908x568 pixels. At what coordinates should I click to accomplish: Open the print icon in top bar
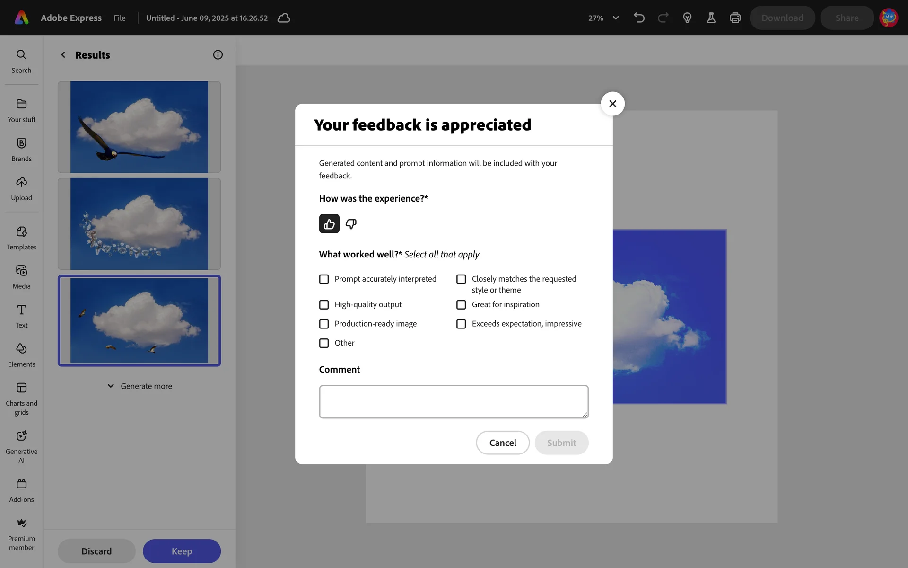coord(735,18)
